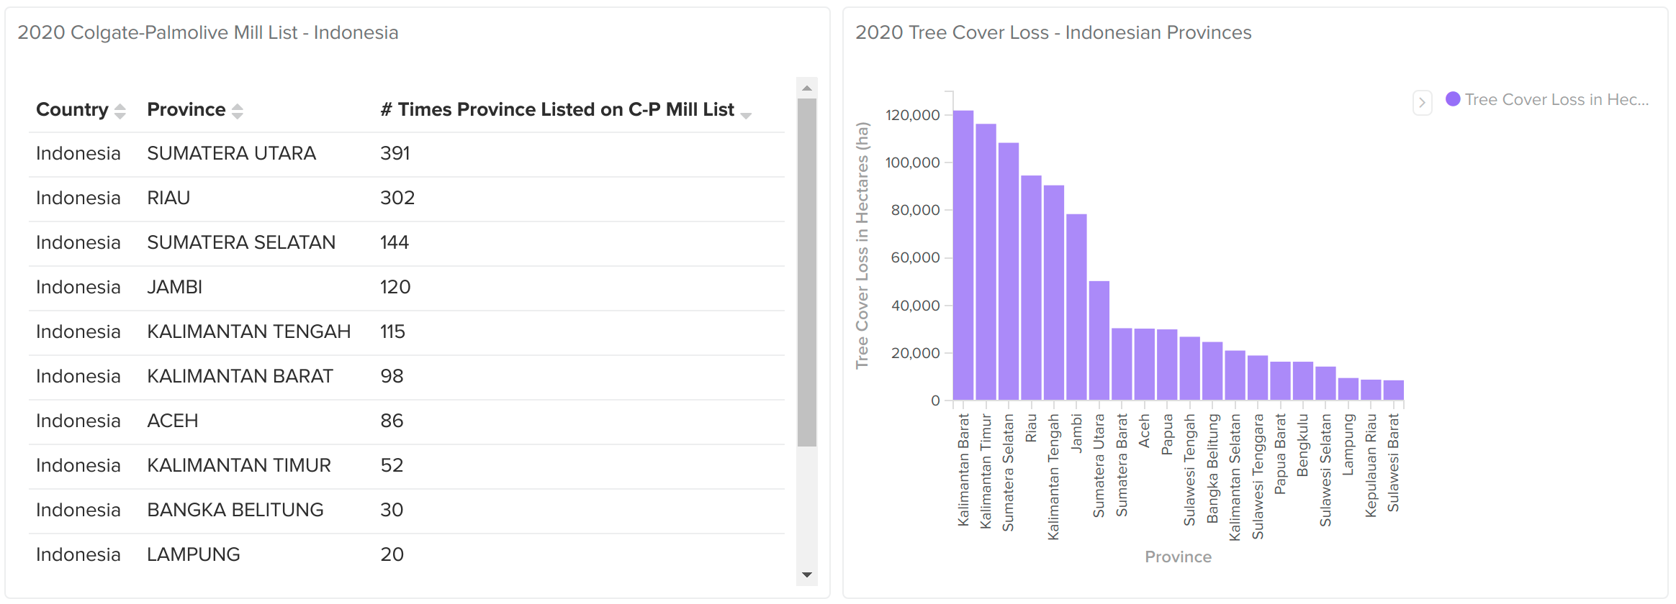Click the Country header text
The height and width of the screenshot is (604, 1676).
click(72, 109)
